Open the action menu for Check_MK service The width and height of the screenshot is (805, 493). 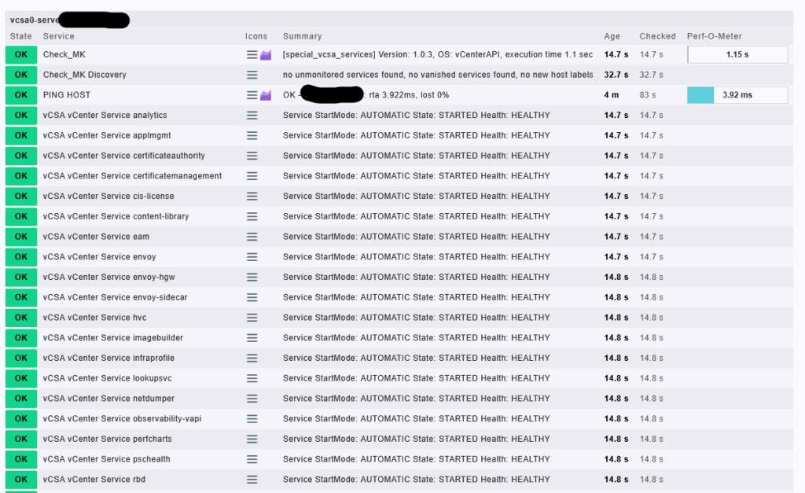coord(252,54)
